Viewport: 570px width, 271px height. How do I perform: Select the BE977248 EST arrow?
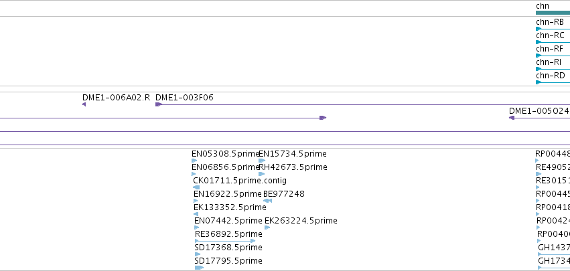[x=267, y=201]
